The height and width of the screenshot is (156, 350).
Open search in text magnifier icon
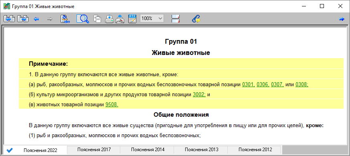pyautogui.click(x=83, y=19)
